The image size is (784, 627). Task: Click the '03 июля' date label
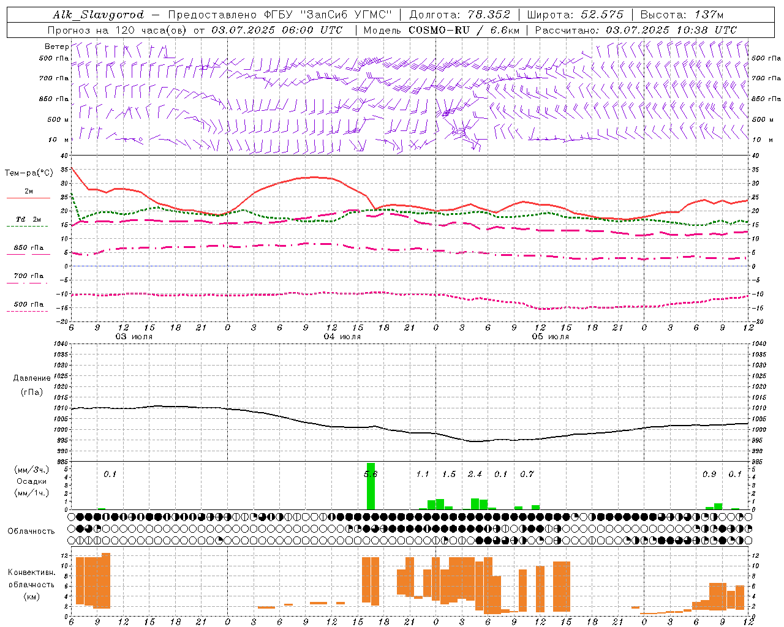click(x=134, y=337)
